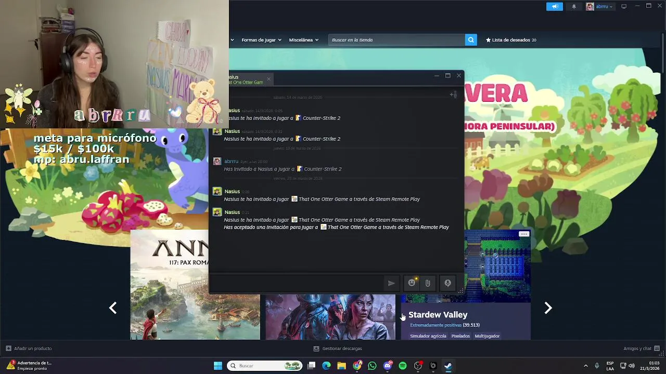Go to next carousel item with right arrow

point(548,308)
